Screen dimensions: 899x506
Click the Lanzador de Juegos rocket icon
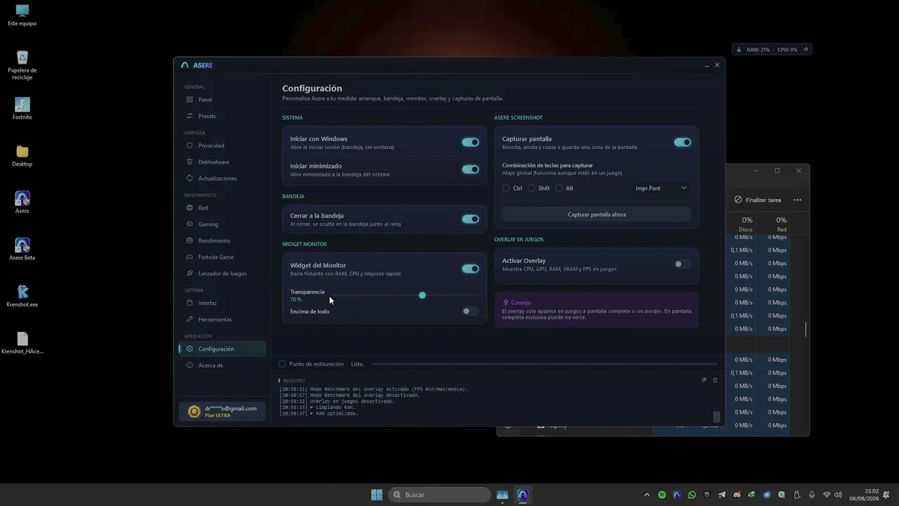point(190,273)
